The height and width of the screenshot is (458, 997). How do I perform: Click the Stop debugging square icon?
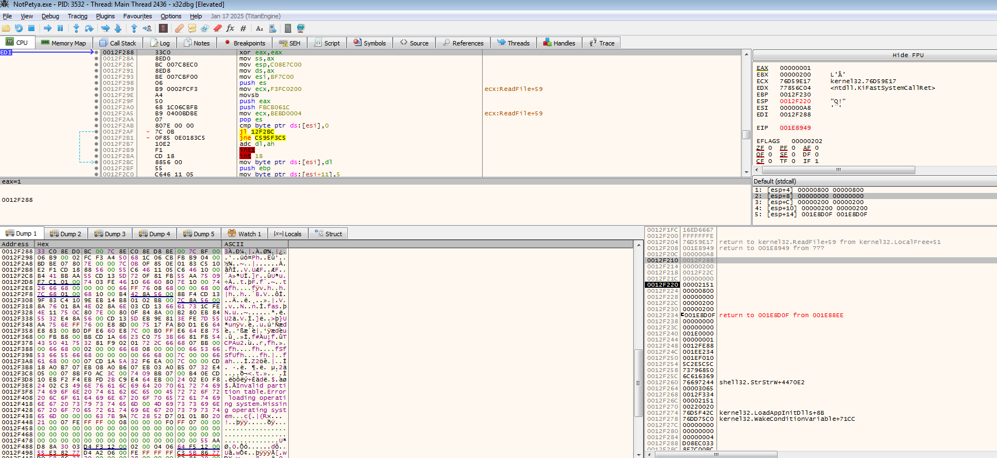pyautogui.click(x=32, y=28)
